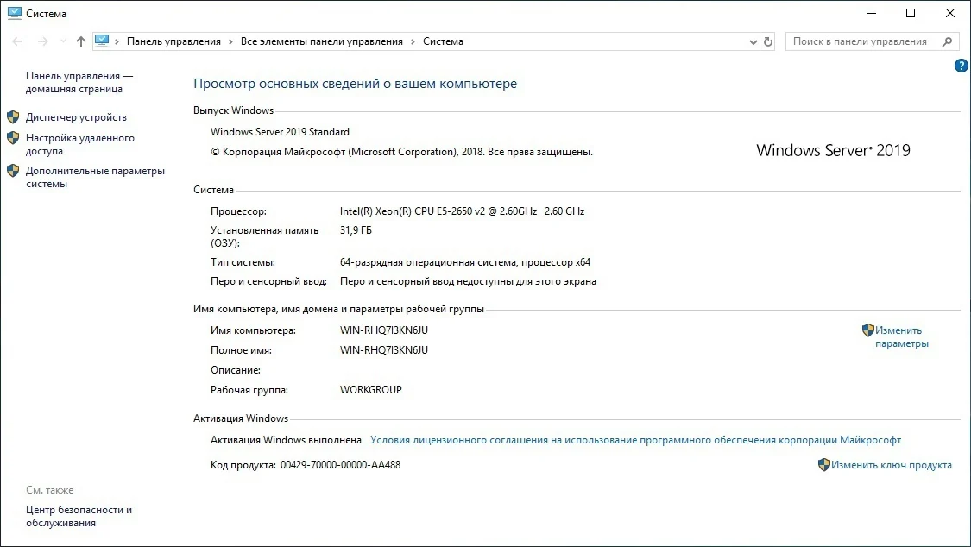This screenshot has height=547, width=971.
Task: Click the processor value 'Intel(R) Xeon(R) CPU E5-2650 v2'
Action: (462, 211)
